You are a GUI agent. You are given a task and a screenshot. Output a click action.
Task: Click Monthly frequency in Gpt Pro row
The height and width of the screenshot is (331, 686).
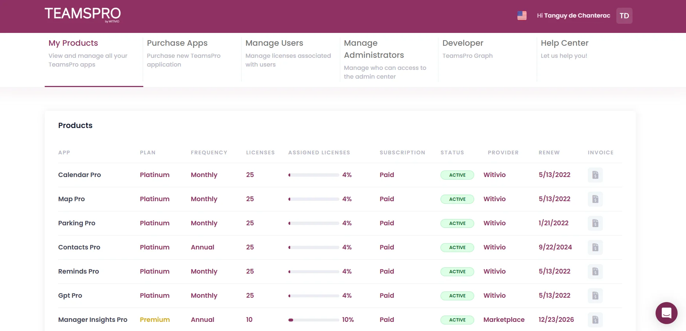(204, 296)
